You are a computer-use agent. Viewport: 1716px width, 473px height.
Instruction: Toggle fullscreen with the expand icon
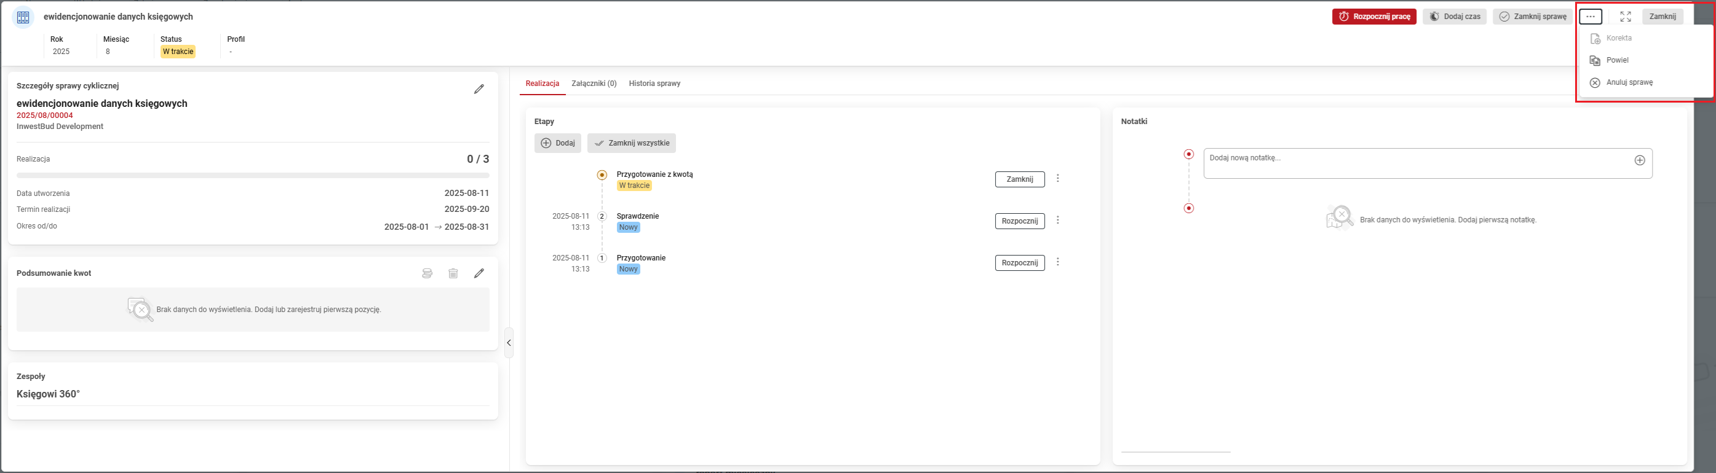pyautogui.click(x=1626, y=17)
